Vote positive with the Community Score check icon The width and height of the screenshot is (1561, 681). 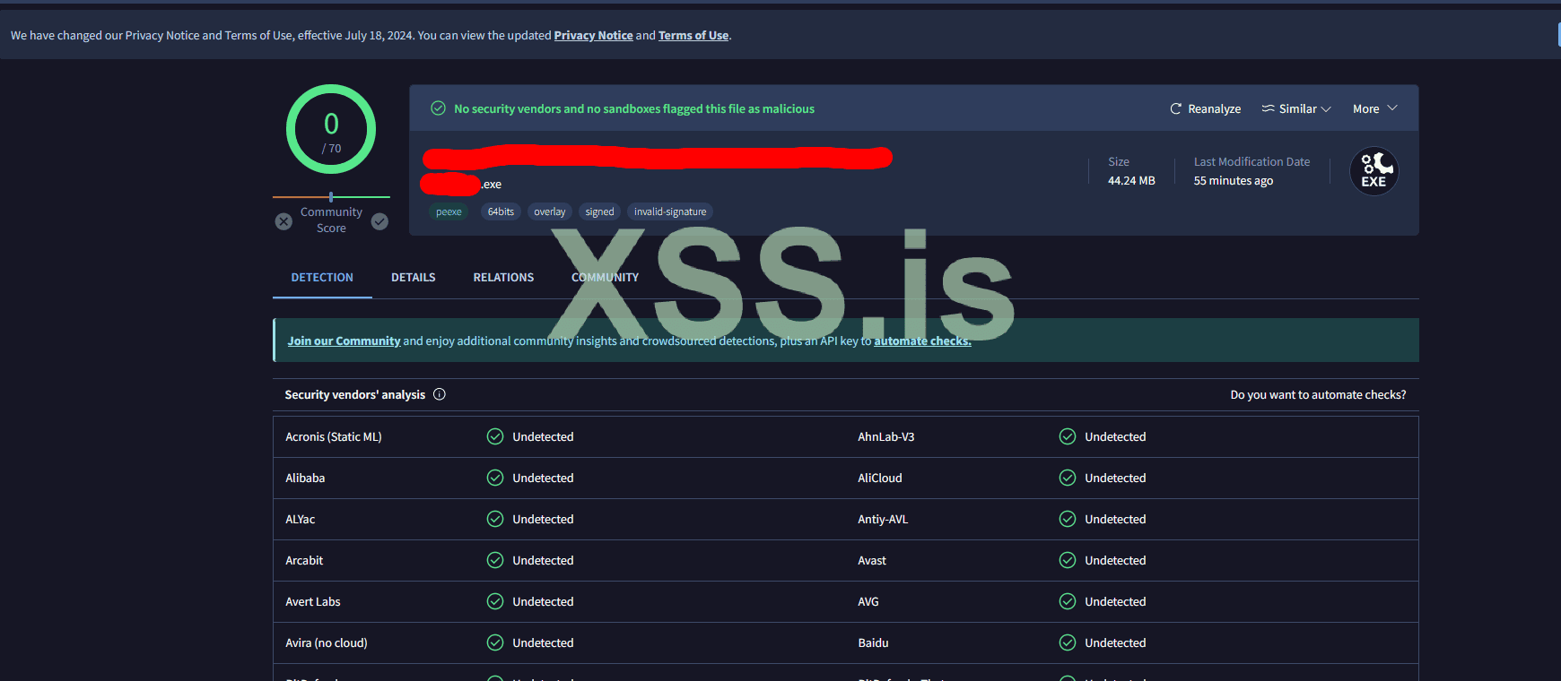point(380,221)
